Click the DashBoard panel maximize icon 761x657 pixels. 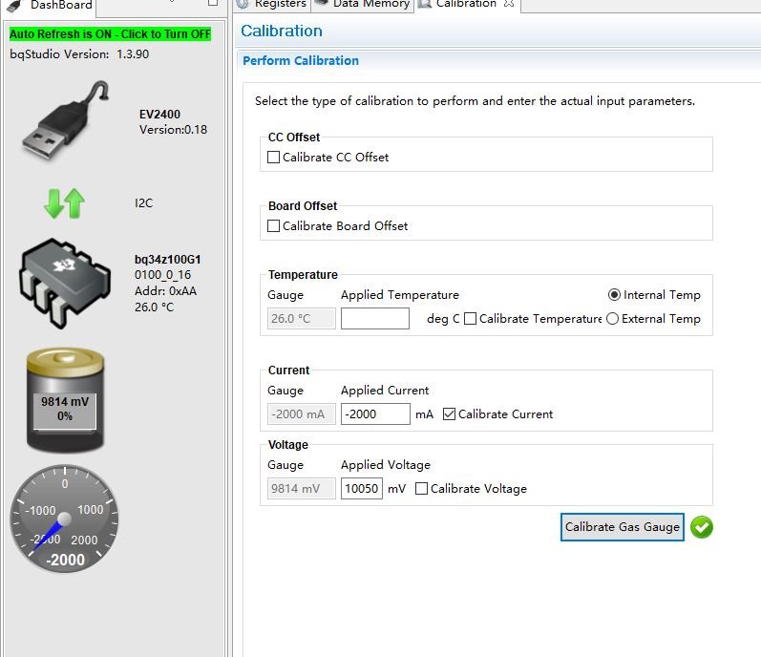pos(213,3)
